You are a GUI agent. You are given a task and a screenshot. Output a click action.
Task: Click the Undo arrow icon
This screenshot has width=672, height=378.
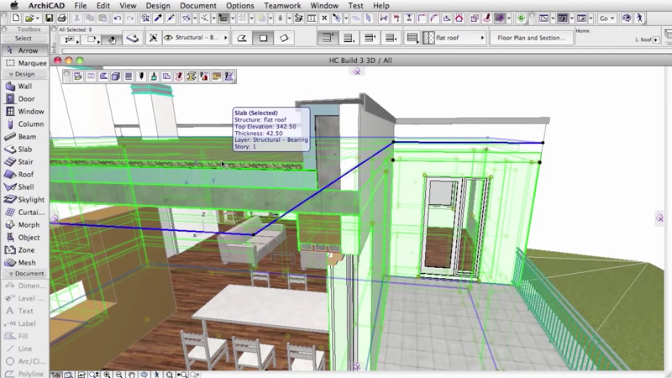(118, 18)
